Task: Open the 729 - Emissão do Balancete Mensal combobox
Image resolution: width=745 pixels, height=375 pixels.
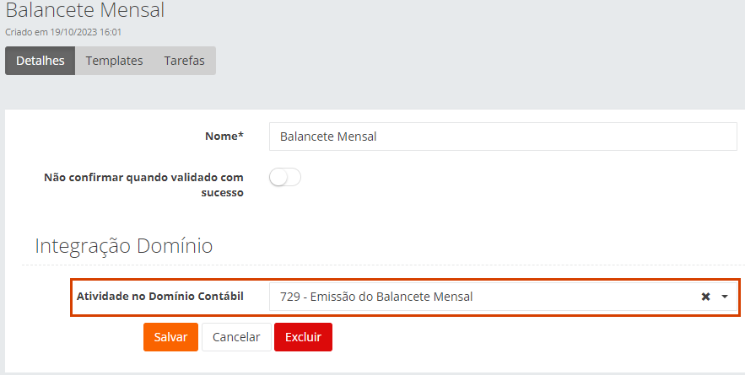Action: pyautogui.click(x=481, y=297)
